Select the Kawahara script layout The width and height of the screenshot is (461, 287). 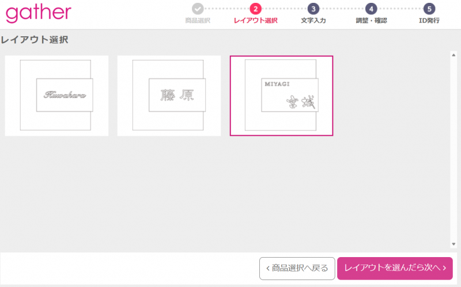click(x=56, y=95)
